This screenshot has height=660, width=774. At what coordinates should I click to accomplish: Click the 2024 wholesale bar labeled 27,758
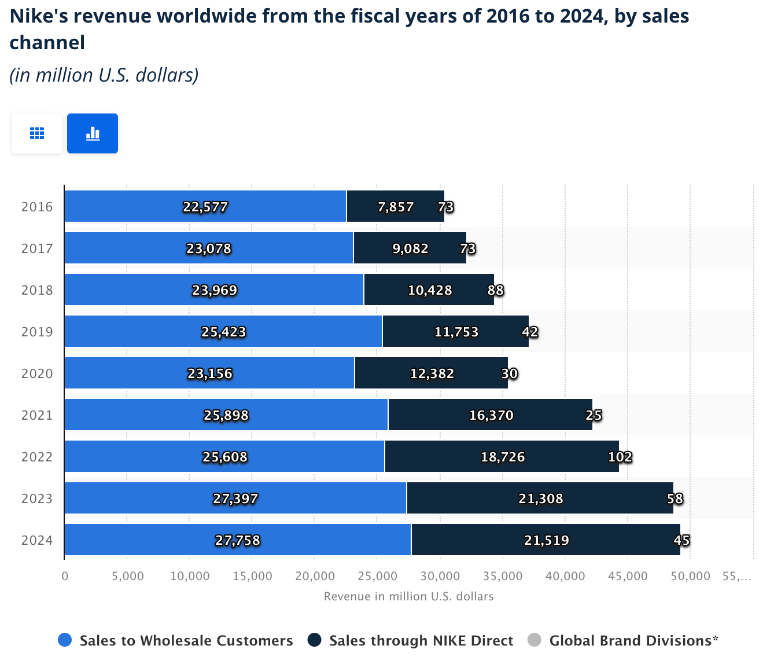click(x=238, y=540)
